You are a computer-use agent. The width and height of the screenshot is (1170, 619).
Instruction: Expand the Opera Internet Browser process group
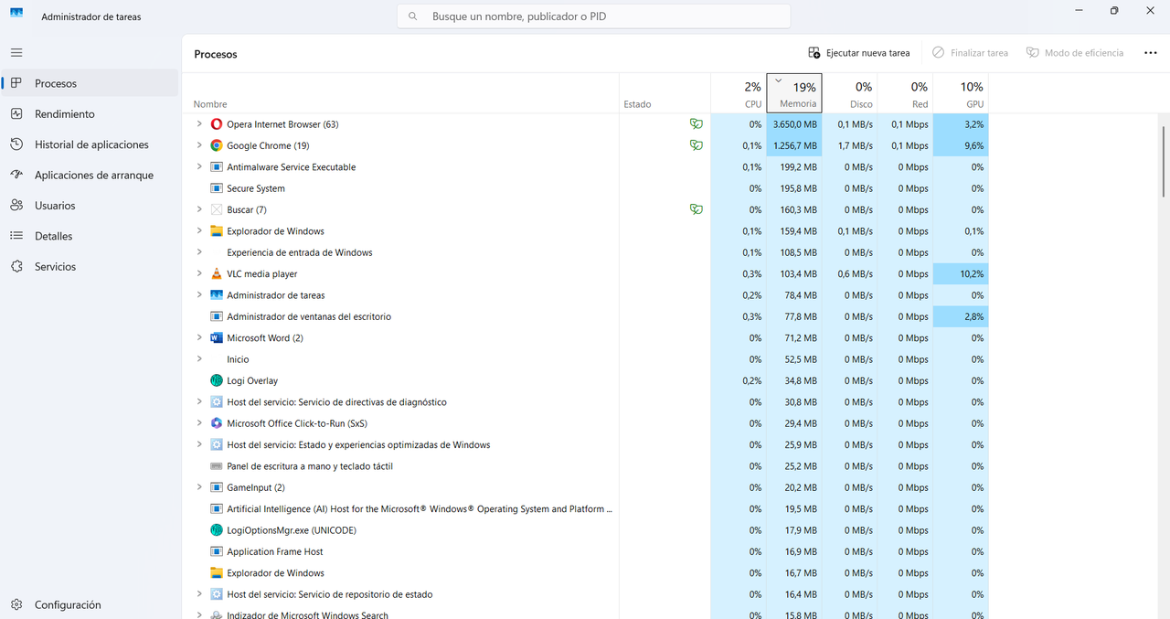coord(199,123)
